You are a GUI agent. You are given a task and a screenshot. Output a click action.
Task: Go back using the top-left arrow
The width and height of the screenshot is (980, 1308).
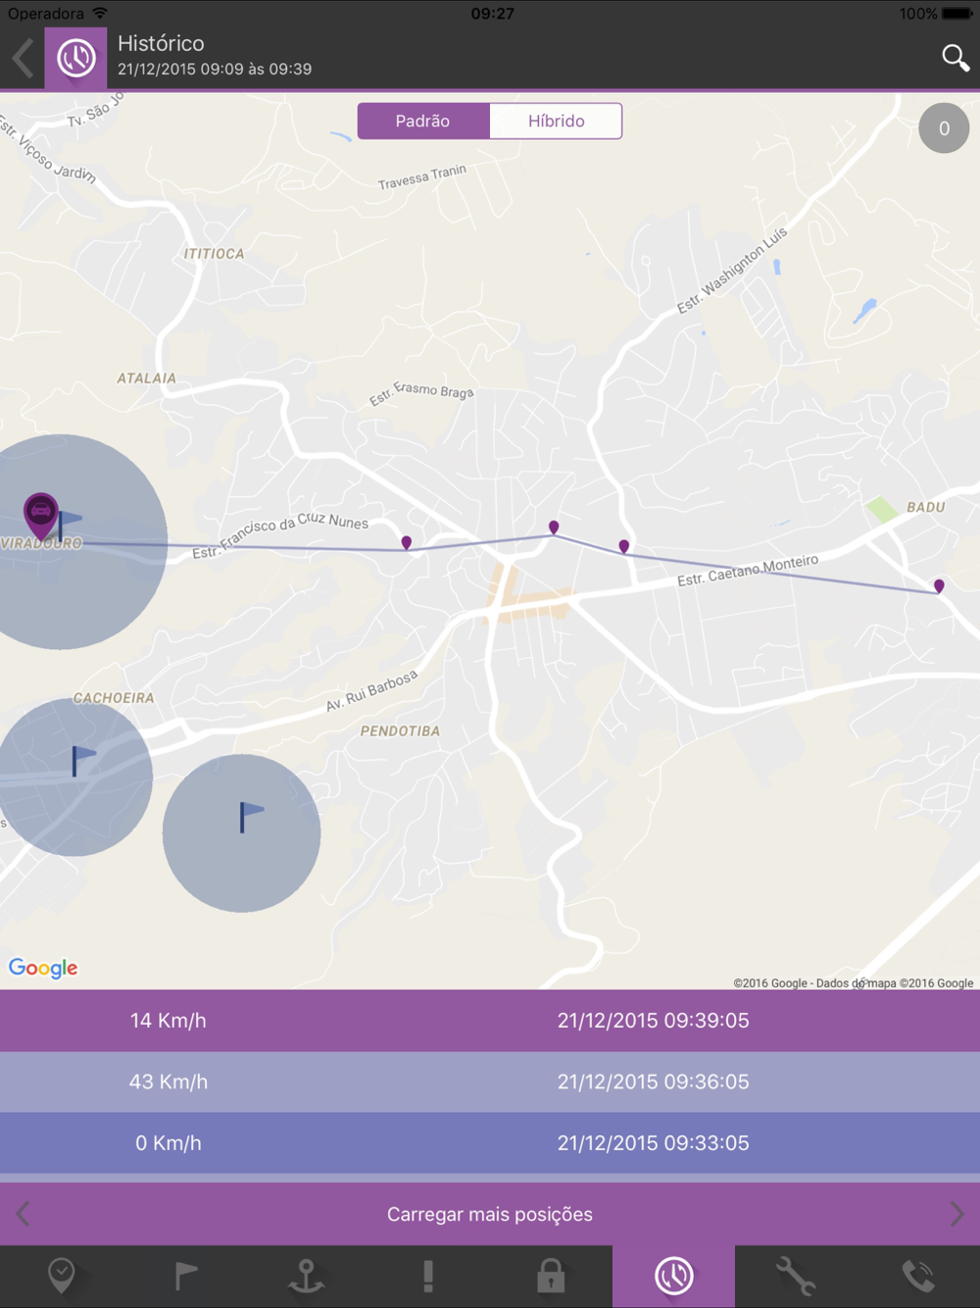pos(24,59)
